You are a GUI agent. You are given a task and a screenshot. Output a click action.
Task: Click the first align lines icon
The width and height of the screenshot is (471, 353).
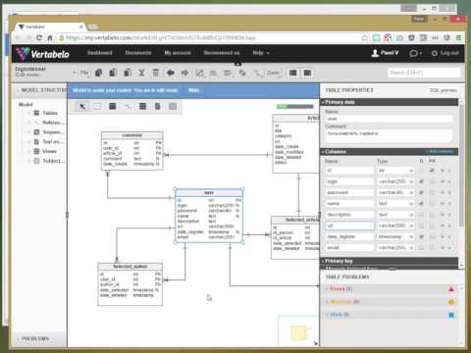(x=214, y=73)
